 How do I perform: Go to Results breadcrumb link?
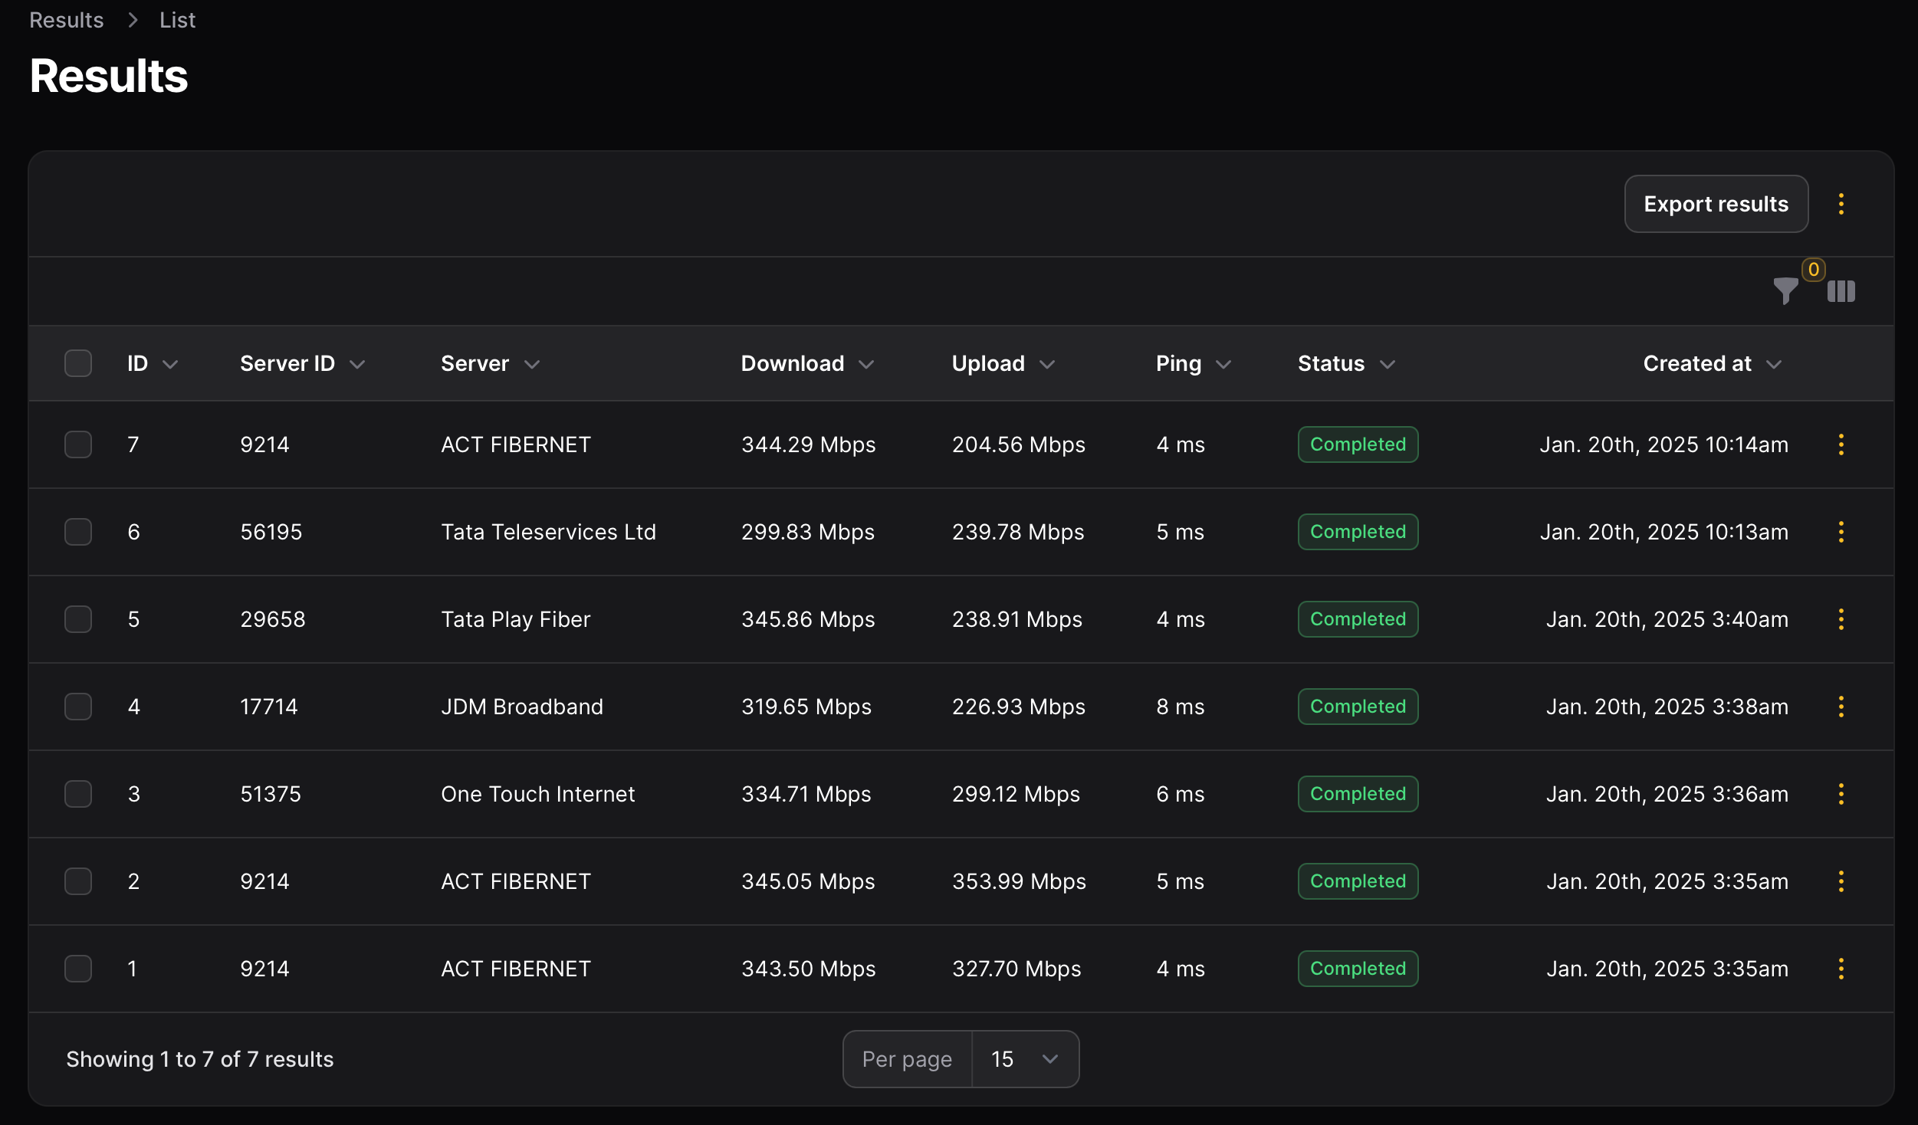click(x=66, y=20)
